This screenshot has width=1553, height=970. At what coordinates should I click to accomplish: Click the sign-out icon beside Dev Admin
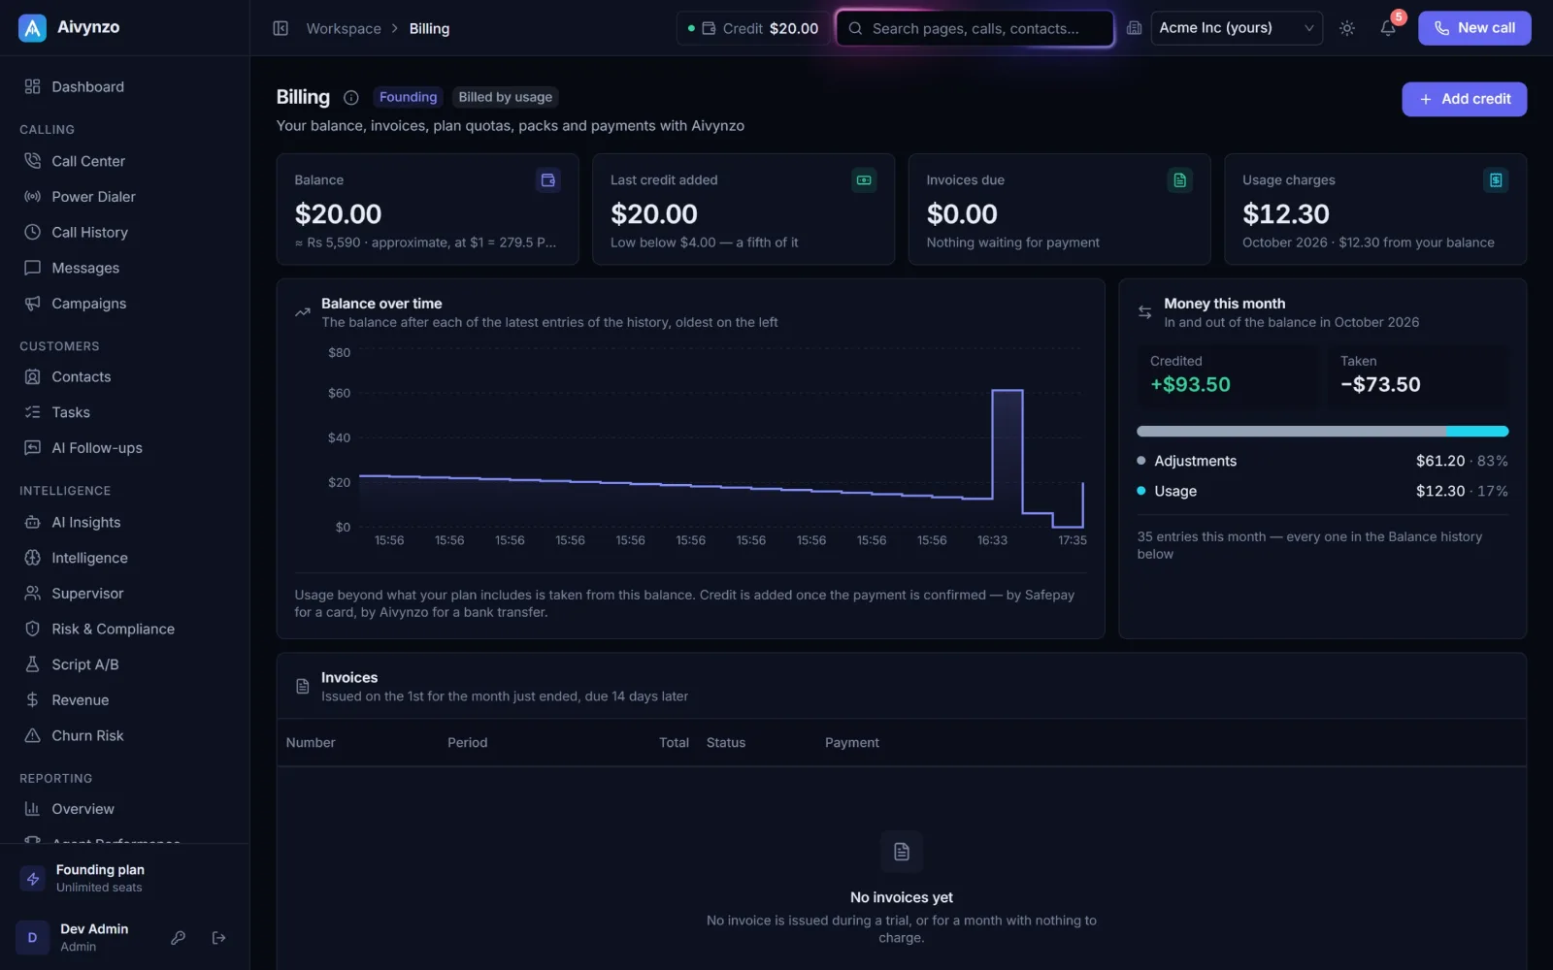click(219, 938)
